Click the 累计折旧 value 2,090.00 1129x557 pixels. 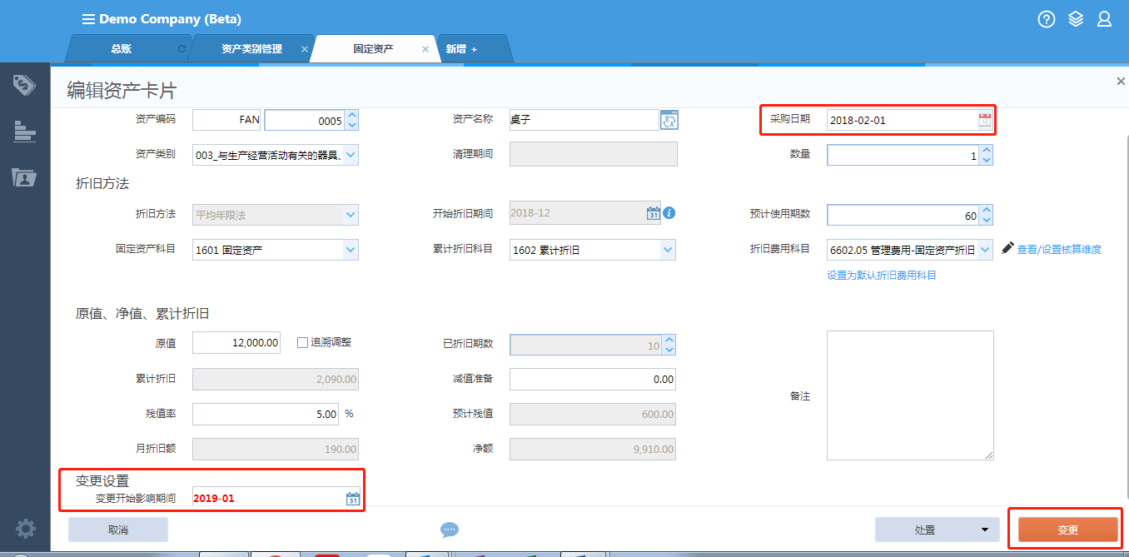click(x=276, y=379)
